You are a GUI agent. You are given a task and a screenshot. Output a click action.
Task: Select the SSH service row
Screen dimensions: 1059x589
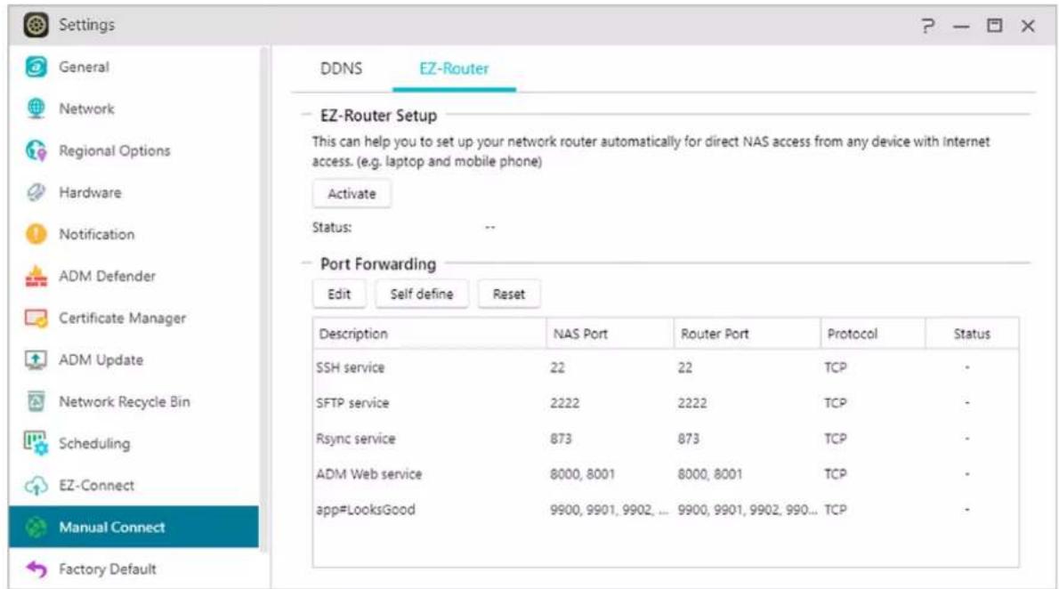click(666, 367)
